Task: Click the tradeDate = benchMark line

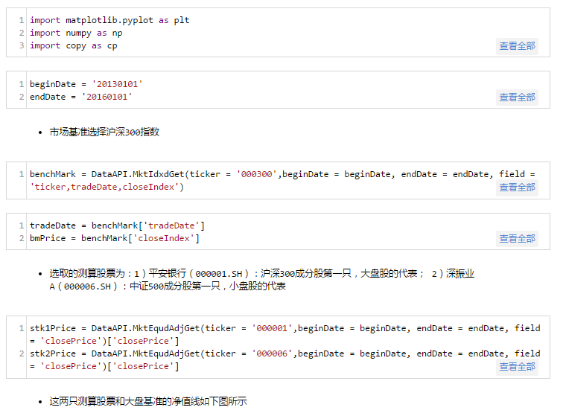Action: tap(117, 226)
